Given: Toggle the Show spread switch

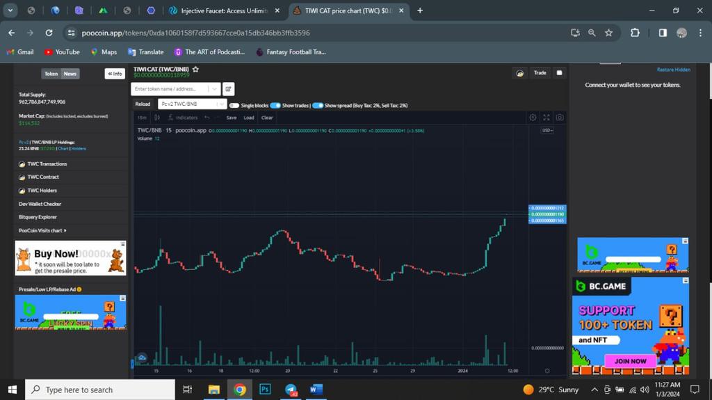Looking at the screenshot, I should click(318, 106).
